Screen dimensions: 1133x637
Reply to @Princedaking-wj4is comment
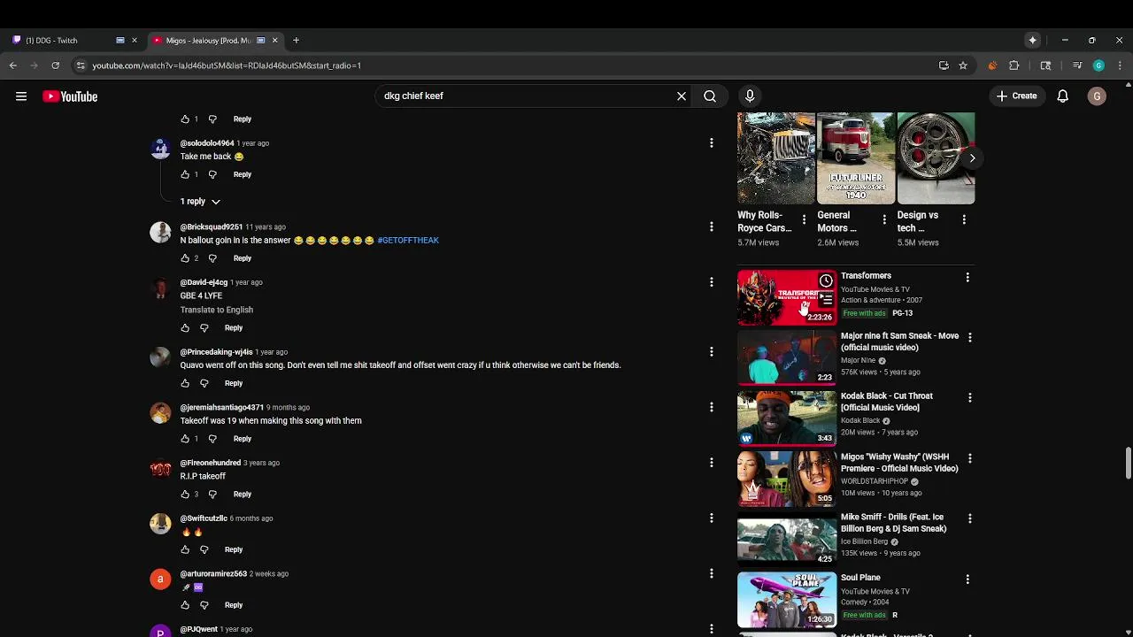pyautogui.click(x=234, y=383)
